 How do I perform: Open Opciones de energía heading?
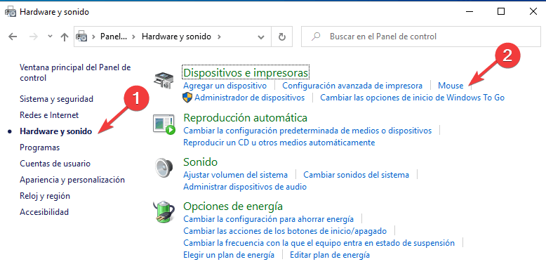(x=233, y=206)
